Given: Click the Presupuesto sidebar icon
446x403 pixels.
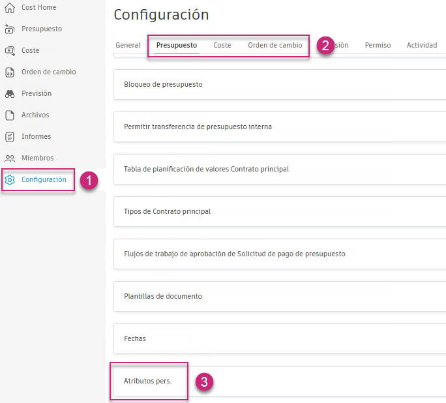Looking at the screenshot, I should coord(10,29).
